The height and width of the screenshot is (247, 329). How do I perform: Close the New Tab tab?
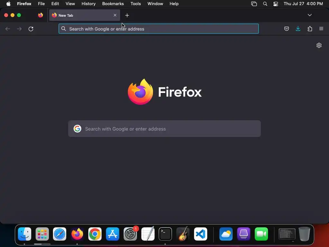pyautogui.click(x=115, y=15)
